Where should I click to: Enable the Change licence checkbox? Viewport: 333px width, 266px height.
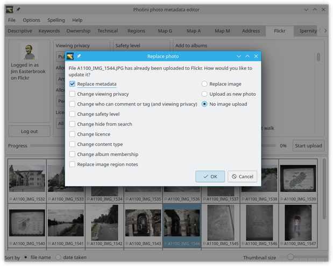pos(72,134)
